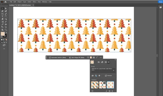
Task: Switch to color mixer mode in panel
Action: tap(102, 62)
